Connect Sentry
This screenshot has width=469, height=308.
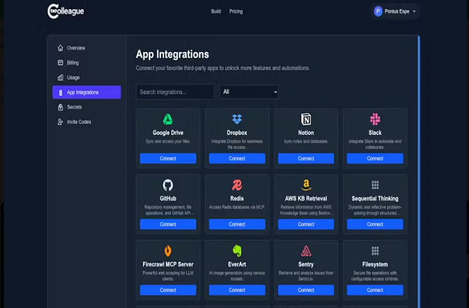[x=306, y=290]
